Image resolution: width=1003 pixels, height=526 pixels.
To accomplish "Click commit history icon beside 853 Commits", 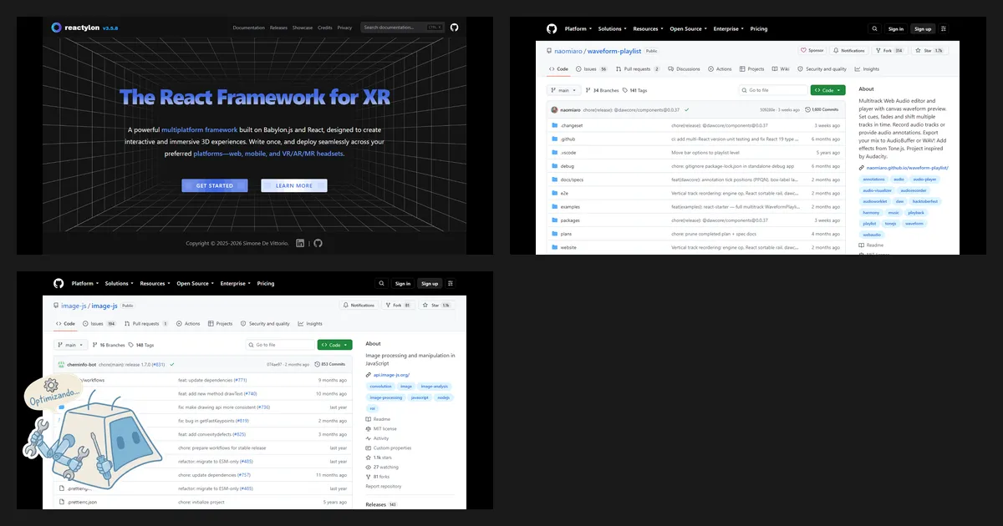I will pos(319,364).
